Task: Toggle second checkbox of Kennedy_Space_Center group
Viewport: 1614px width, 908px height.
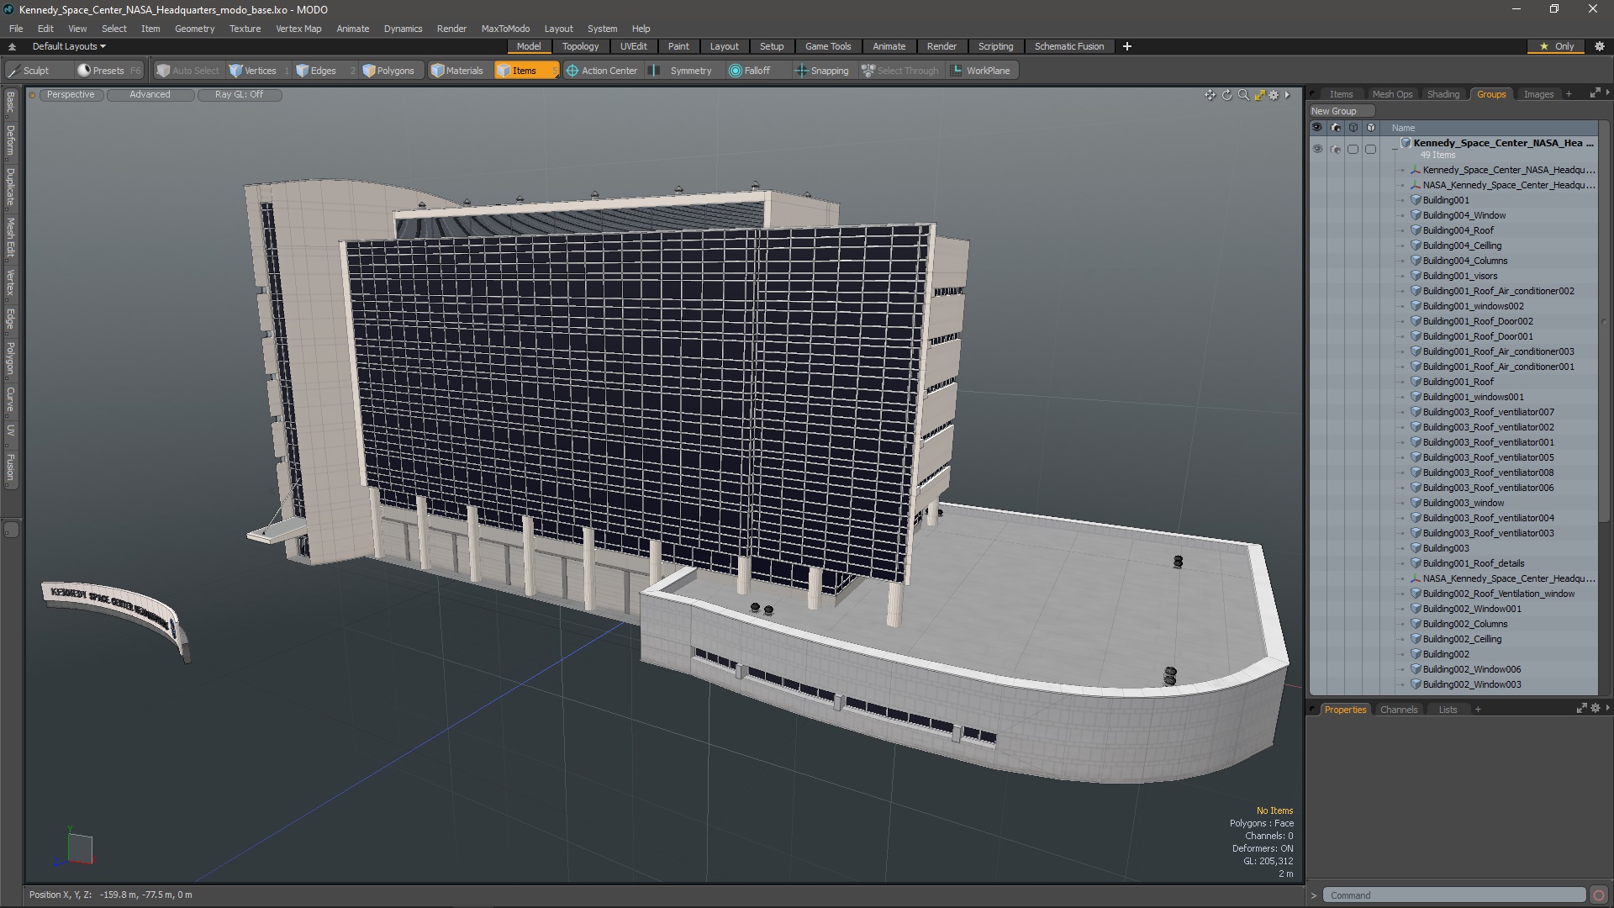Action: (x=1370, y=149)
